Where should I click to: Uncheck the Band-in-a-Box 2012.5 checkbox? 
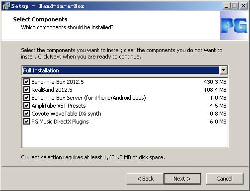[x=26, y=82]
